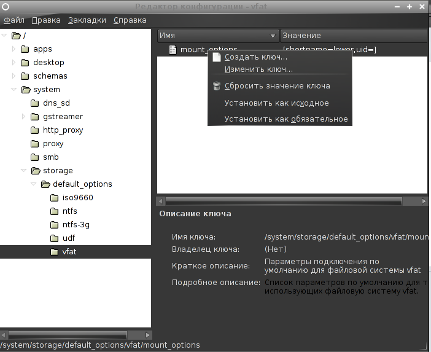Click left arrow of tree pane scrollbar
The width and height of the screenshot is (431, 352).
(4, 335)
